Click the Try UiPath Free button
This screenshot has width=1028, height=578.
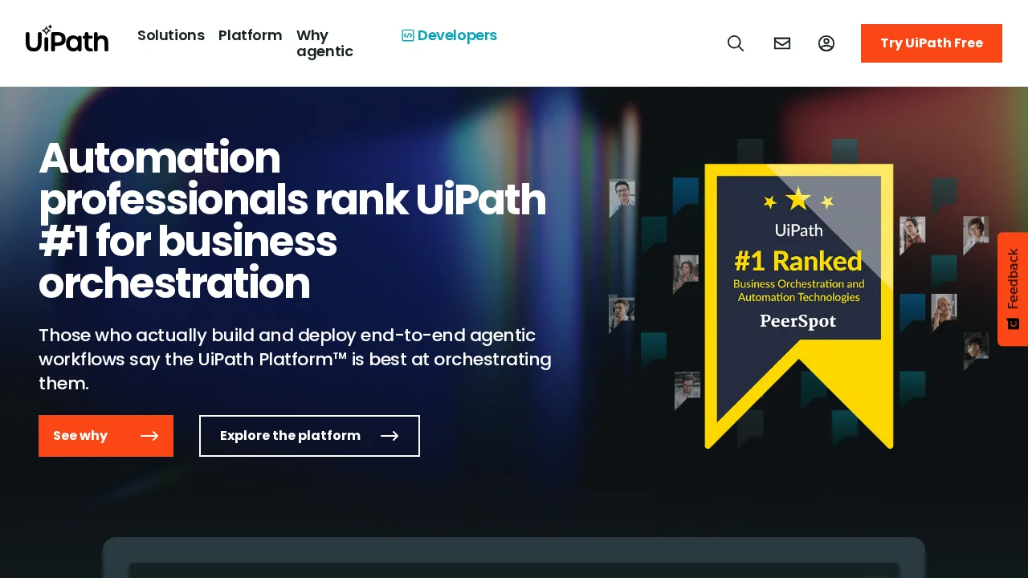pos(932,43)
